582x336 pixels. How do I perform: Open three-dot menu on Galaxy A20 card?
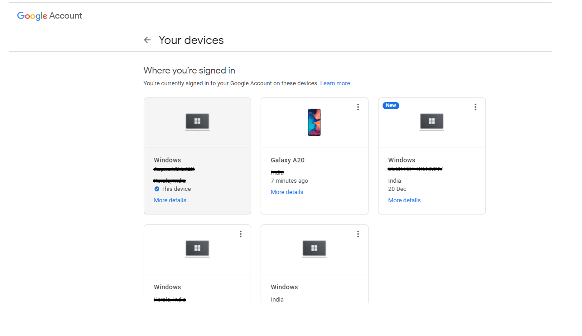coord(358,107)
